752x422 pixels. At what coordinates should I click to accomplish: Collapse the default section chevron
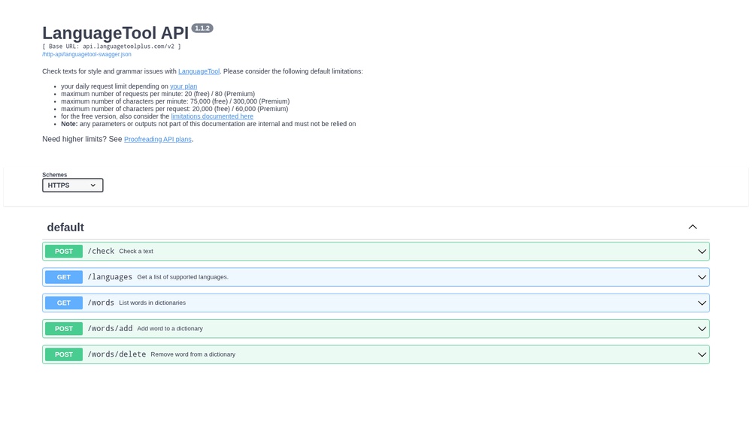click(x=693, y=227)
